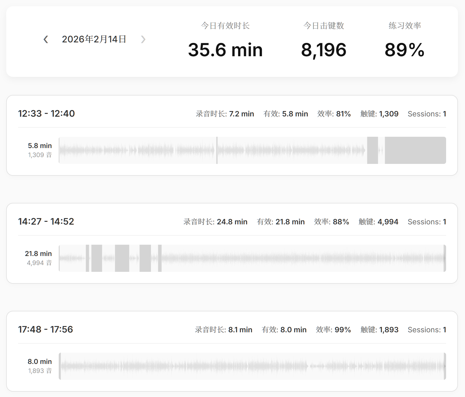465x397 pixels.
Task: Click the thin vertical marker in the 12:33 waveform
Action: (217, 150)
